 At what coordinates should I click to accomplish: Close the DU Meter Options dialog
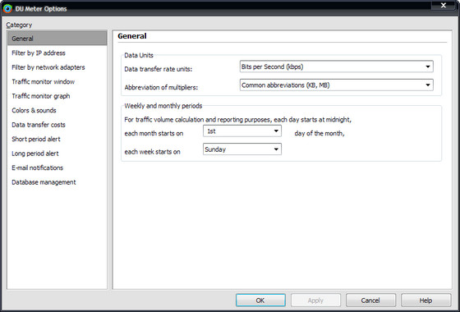[444, 5]
